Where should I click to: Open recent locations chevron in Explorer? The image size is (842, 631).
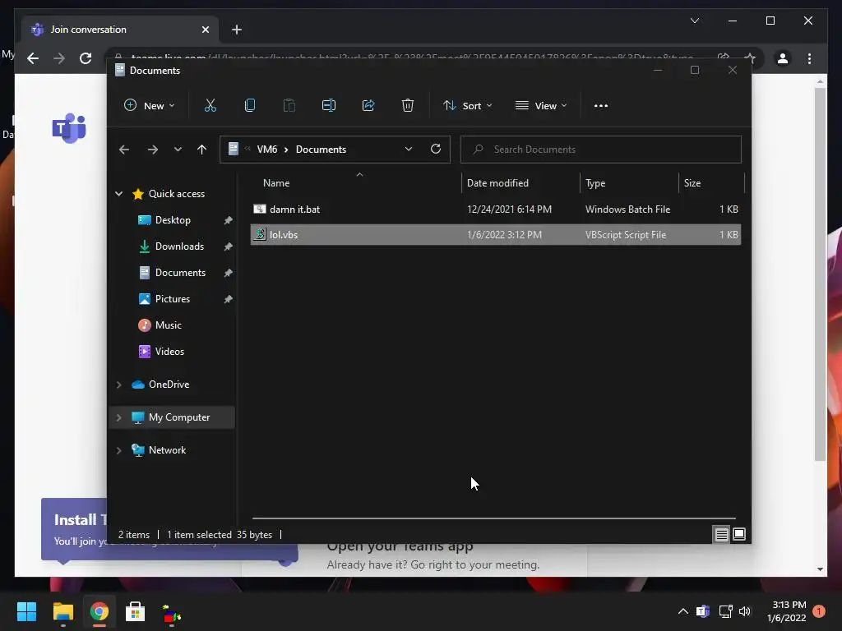coord(178,150)
